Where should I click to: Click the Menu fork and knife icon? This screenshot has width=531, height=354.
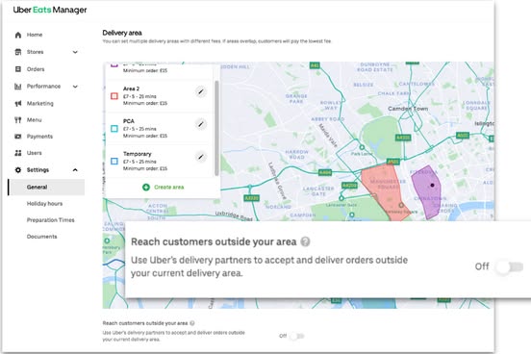tap(18, 120)
